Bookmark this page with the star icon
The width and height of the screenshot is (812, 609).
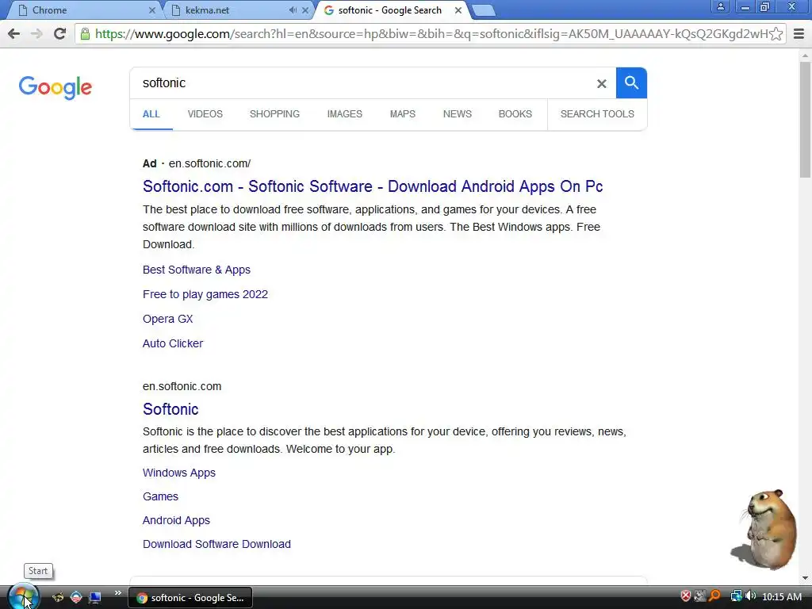tap(776, 34)
